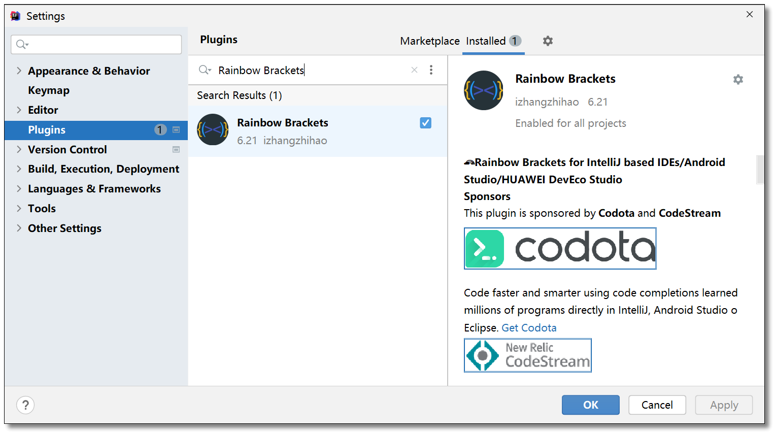Click Rainbow Brackets logo in details pane

pyautogui.click(x=484, y=90)
